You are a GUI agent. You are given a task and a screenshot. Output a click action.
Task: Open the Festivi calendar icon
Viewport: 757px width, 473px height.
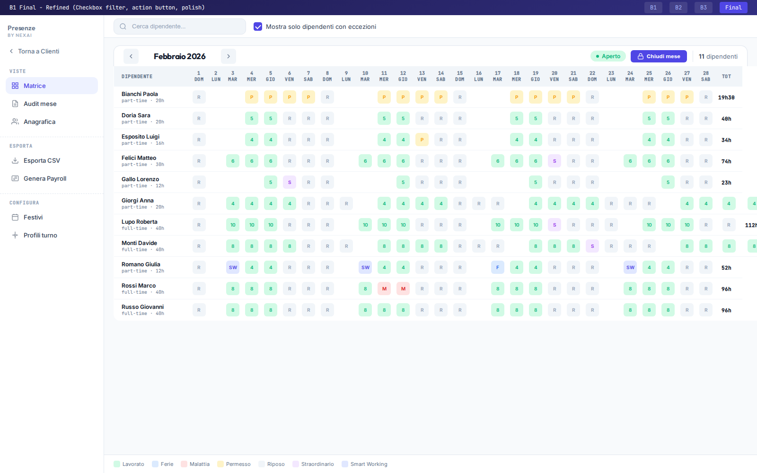click(x=15, y=217)
